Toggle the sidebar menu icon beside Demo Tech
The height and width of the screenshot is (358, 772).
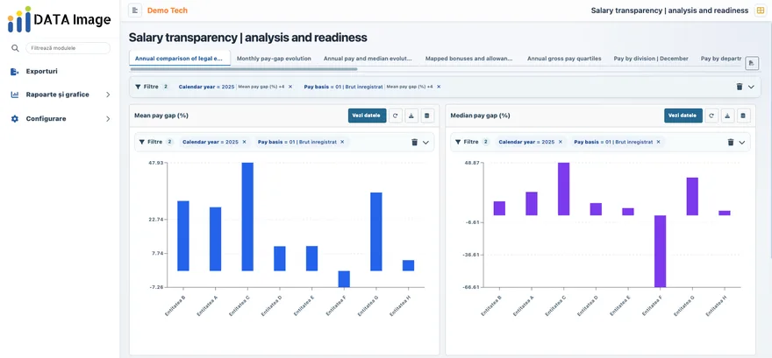[135, 11]
